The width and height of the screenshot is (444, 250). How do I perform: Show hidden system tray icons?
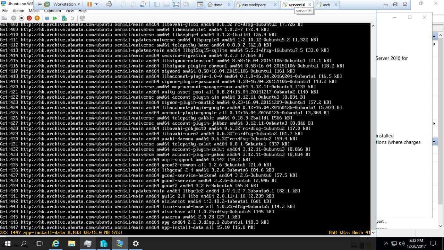coord(386,244)
